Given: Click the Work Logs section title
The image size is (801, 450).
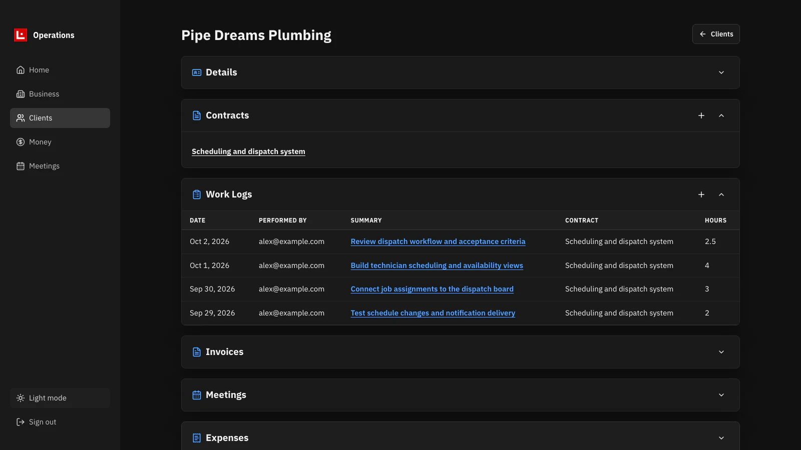Looking at the screenshot, I should 229,194.
